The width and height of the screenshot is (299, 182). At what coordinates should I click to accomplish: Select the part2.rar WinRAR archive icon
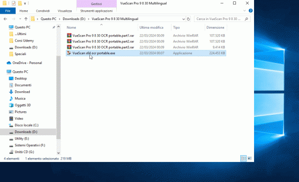[x=69, y=41]
